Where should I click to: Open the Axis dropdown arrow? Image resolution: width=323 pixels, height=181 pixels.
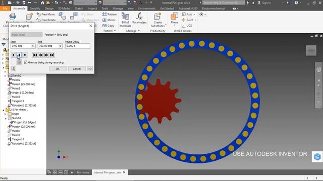(x=194, y=15)
